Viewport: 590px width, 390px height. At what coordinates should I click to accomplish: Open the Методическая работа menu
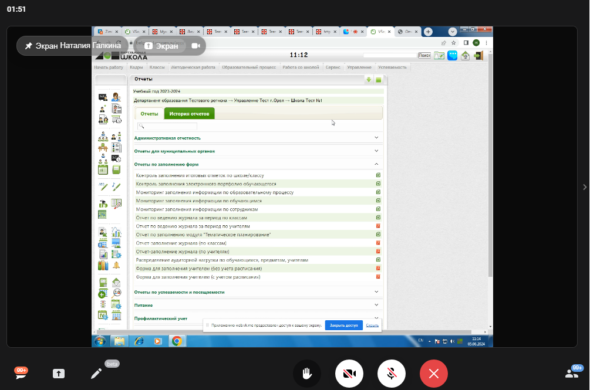tap(194, 67)
